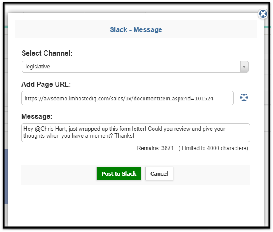Image resolution: width=273 pixels, height=232 pixels.
Task: Click the Cancel button
Action: [x=159, y=173]
